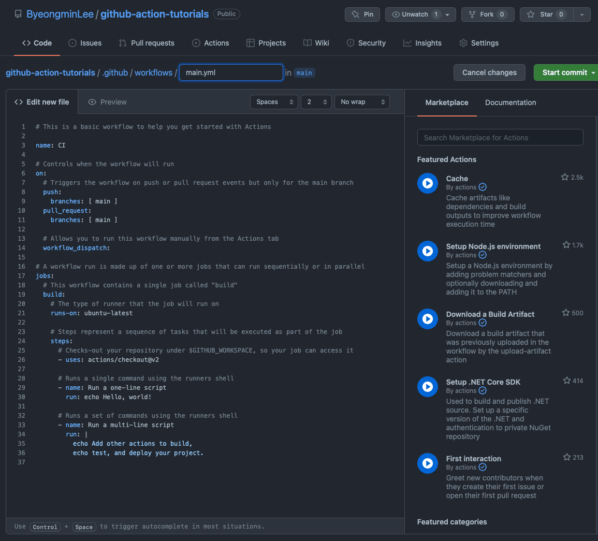Click verified badge under First interaction
The width and height of the screenshot is (598, 541).
click(x=483, y=467)
